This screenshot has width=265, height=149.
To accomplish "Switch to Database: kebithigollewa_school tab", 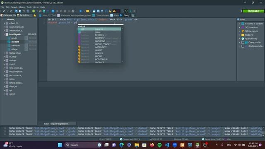I will pos(75,15).
